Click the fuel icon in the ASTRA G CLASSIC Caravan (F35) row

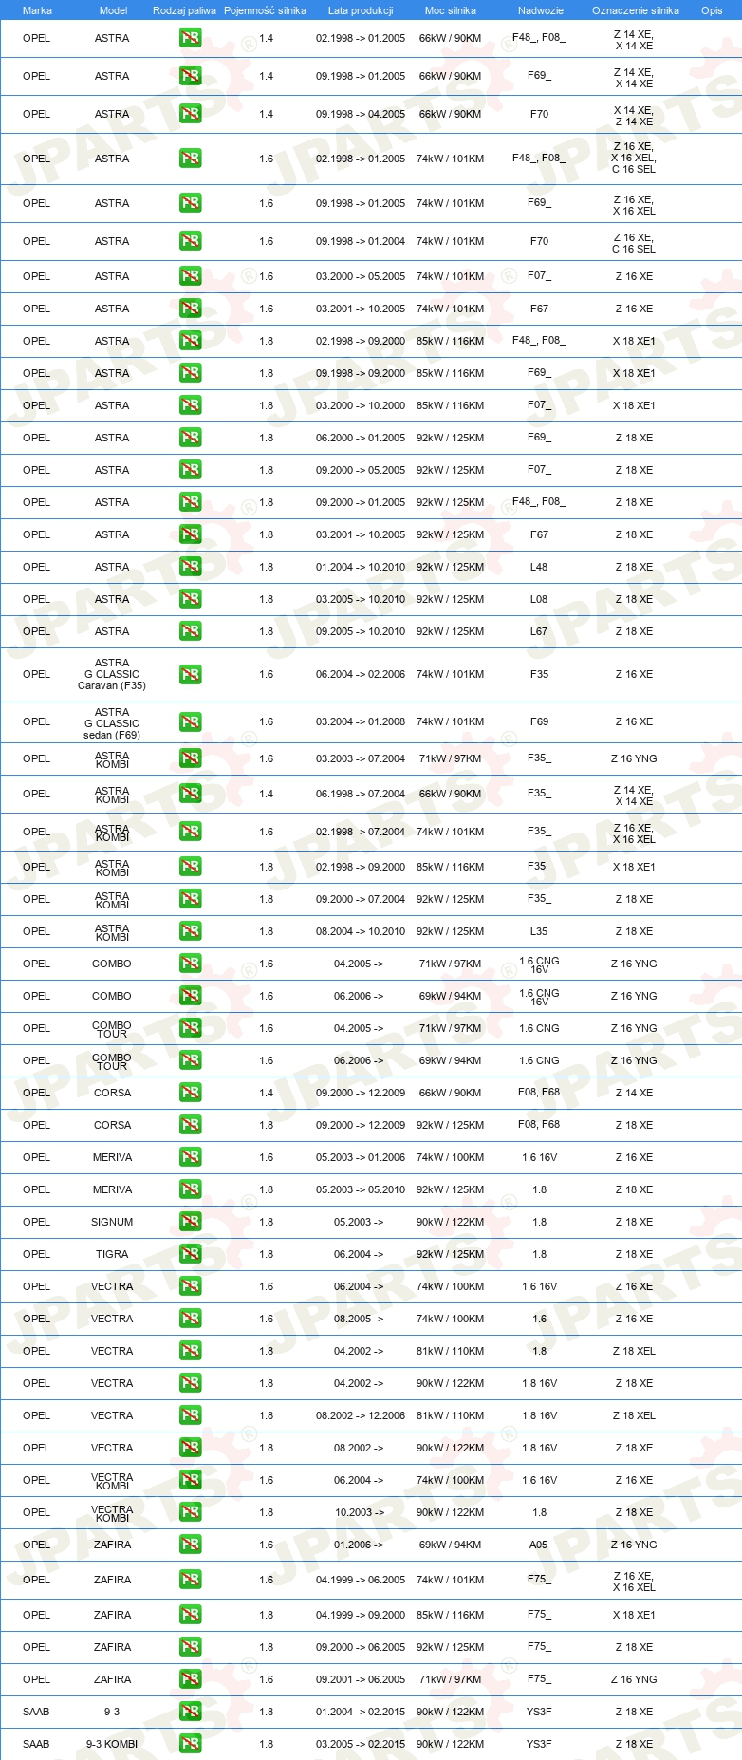(x=190, y=674)
